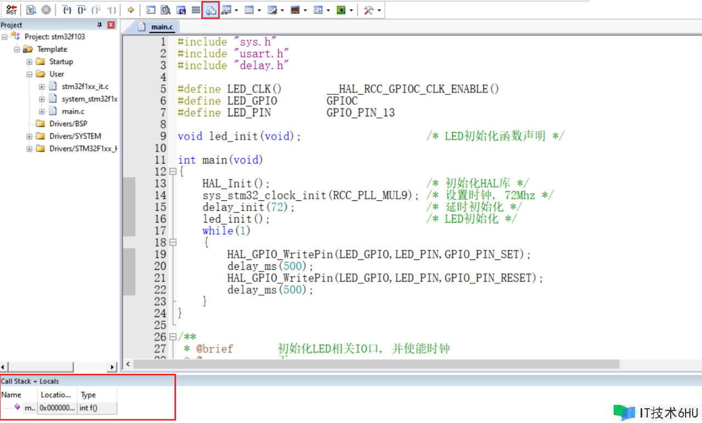This screenshot has width=702, height=423.
Task: Click the Step Over icon
Action: coord(82,10)
